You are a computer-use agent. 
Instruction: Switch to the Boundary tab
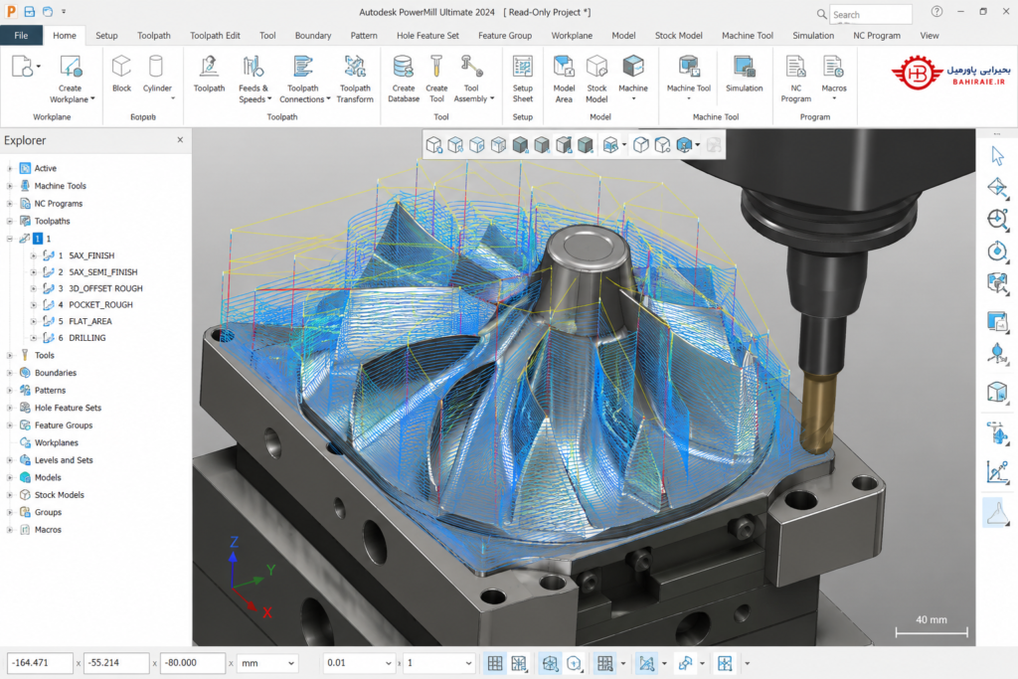313,35
